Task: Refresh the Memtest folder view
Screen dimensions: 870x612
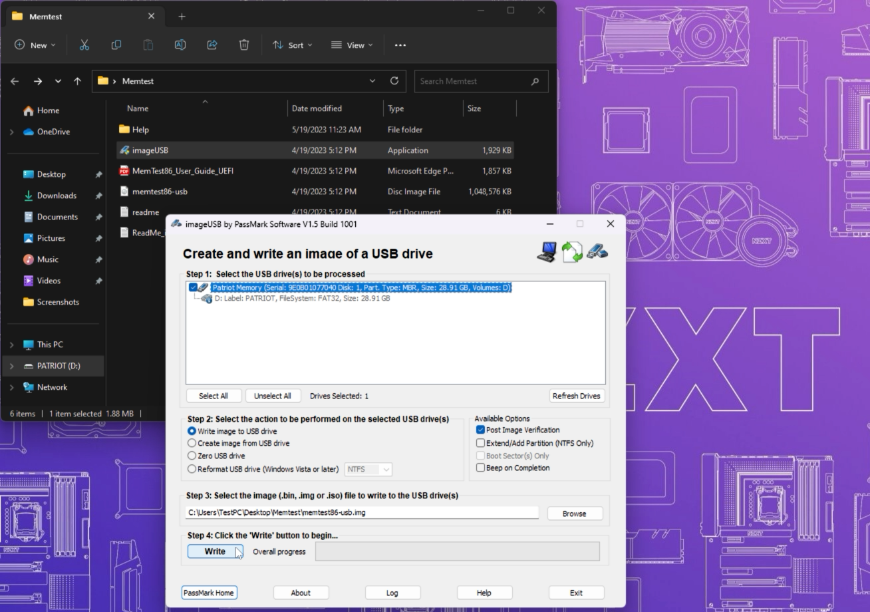Action: click(394, 80)
